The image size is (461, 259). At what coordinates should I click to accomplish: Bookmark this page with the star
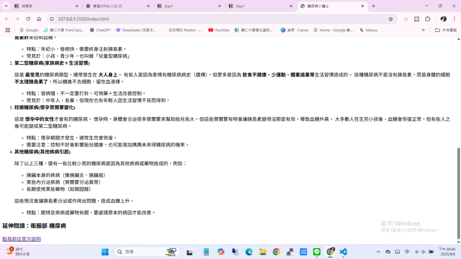[391, 19]
